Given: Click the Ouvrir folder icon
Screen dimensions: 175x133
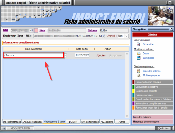Looking at the screenshot, I should pyautogui.click(x=138, y=54).
